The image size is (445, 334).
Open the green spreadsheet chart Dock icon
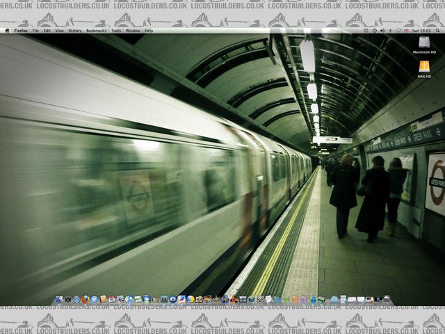click(138, 299)
